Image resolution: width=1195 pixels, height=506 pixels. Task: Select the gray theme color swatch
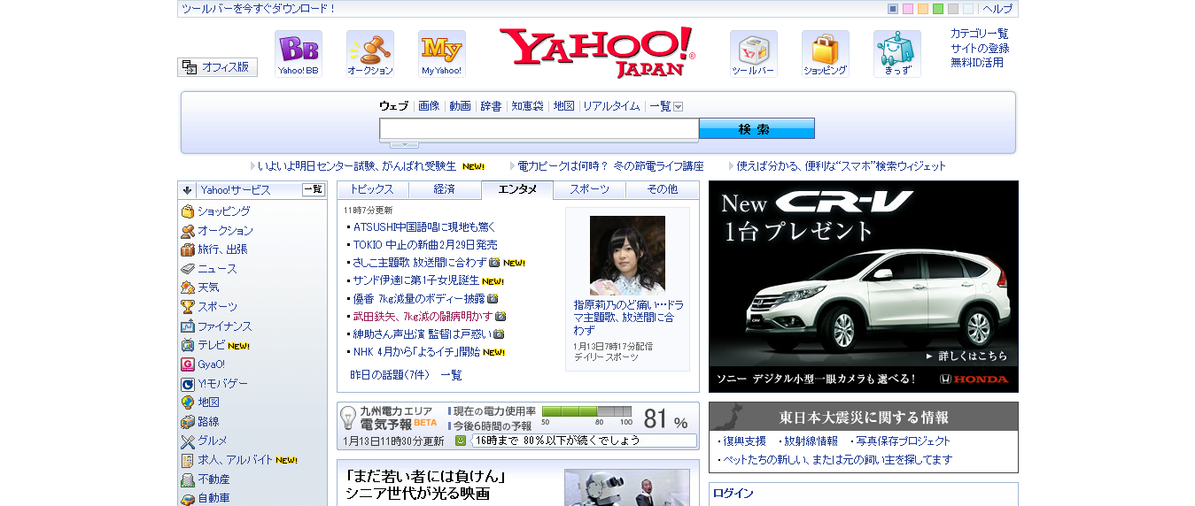953,9
